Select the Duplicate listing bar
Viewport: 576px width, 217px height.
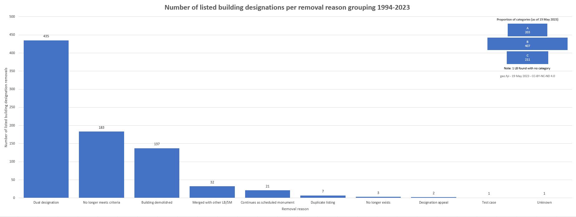[x=323, y=196]
